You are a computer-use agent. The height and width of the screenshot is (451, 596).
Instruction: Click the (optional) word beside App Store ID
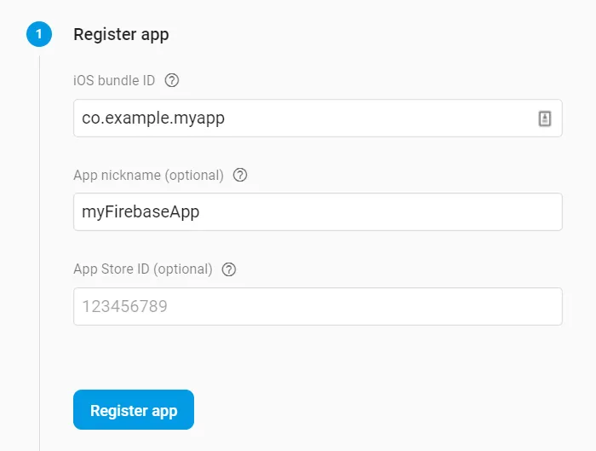pos(183,269)
